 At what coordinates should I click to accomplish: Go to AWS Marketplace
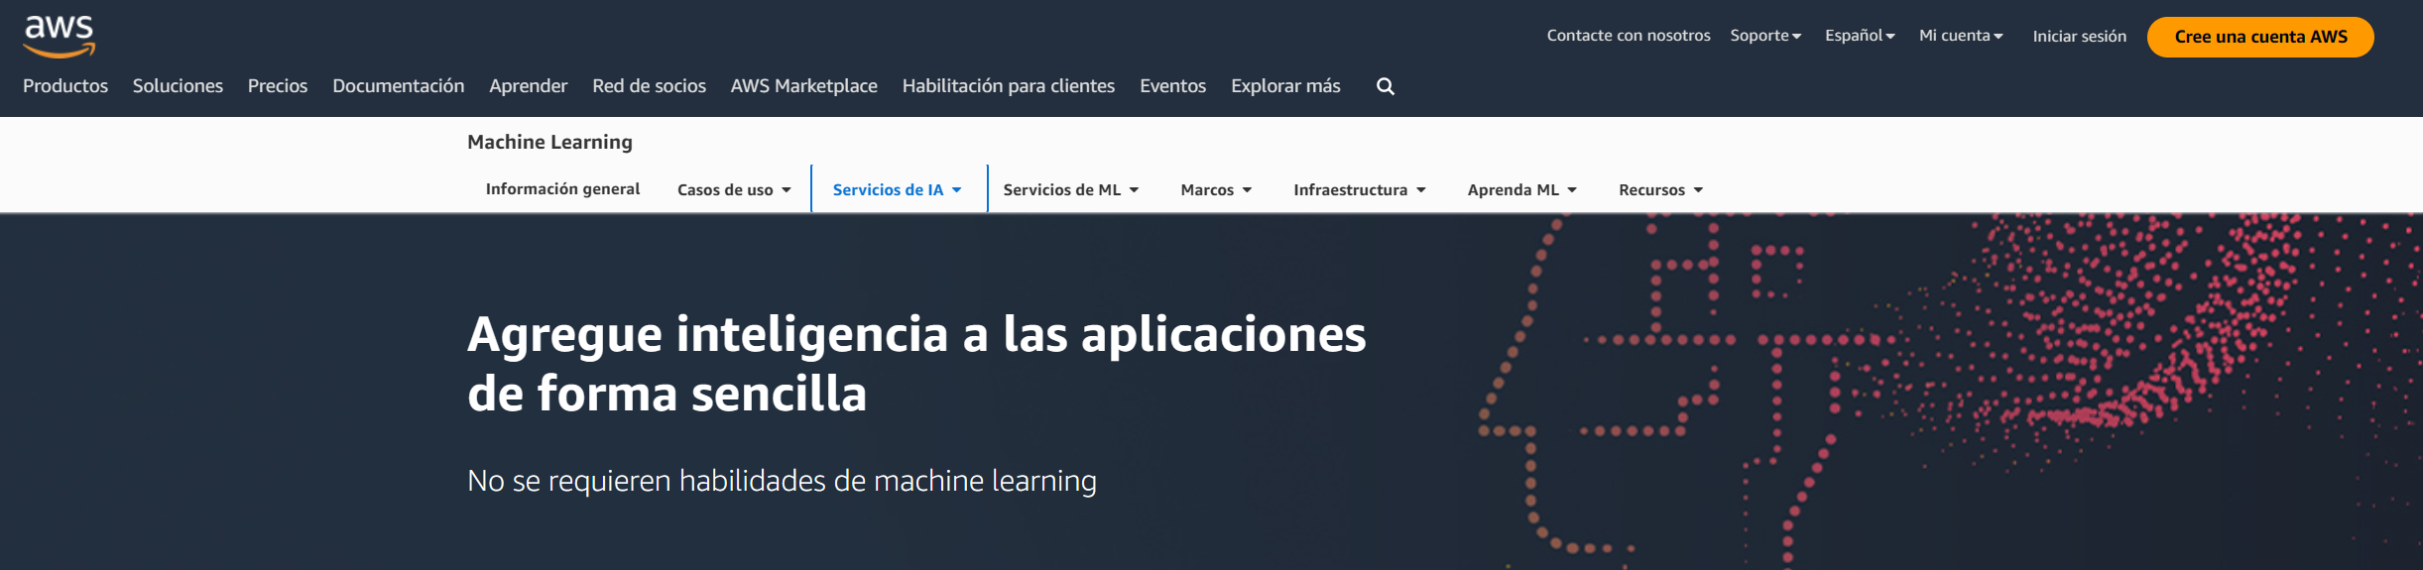(804, 86)
